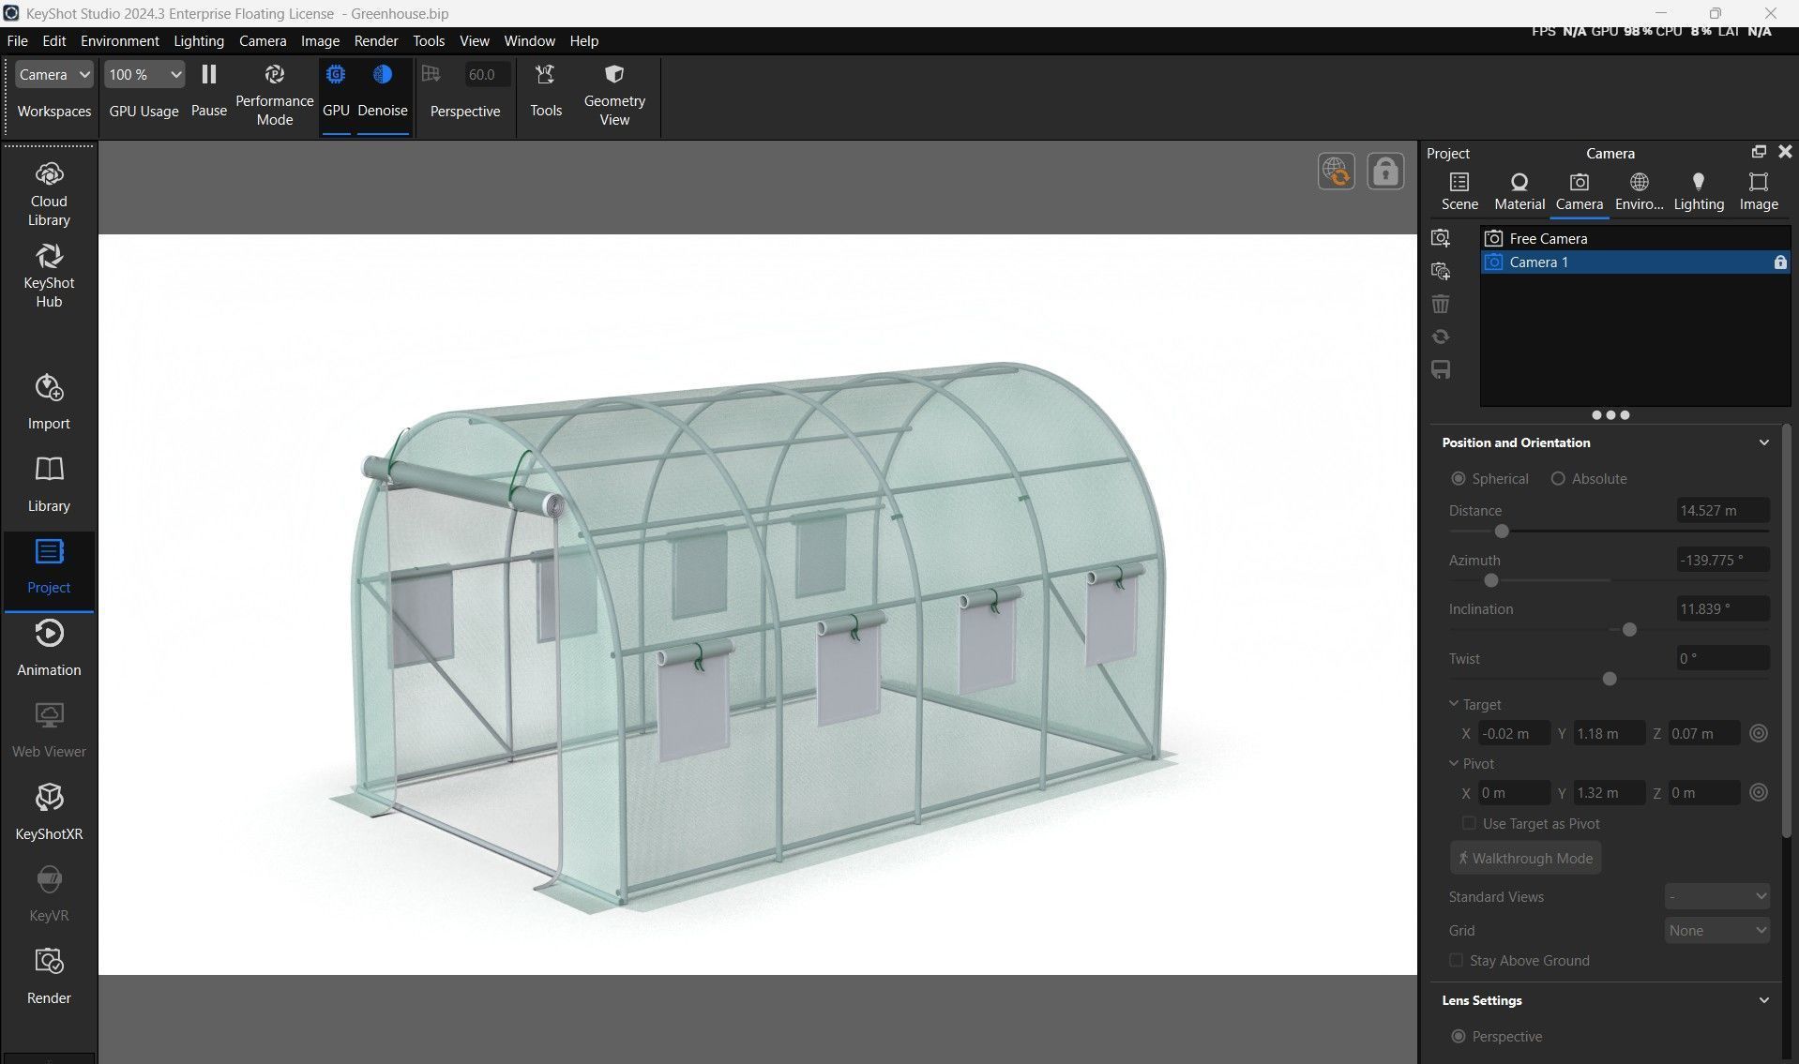Click the Inclination slider handle
The height and width of the screenshot is (1064, 1799).
(1629, 630)
